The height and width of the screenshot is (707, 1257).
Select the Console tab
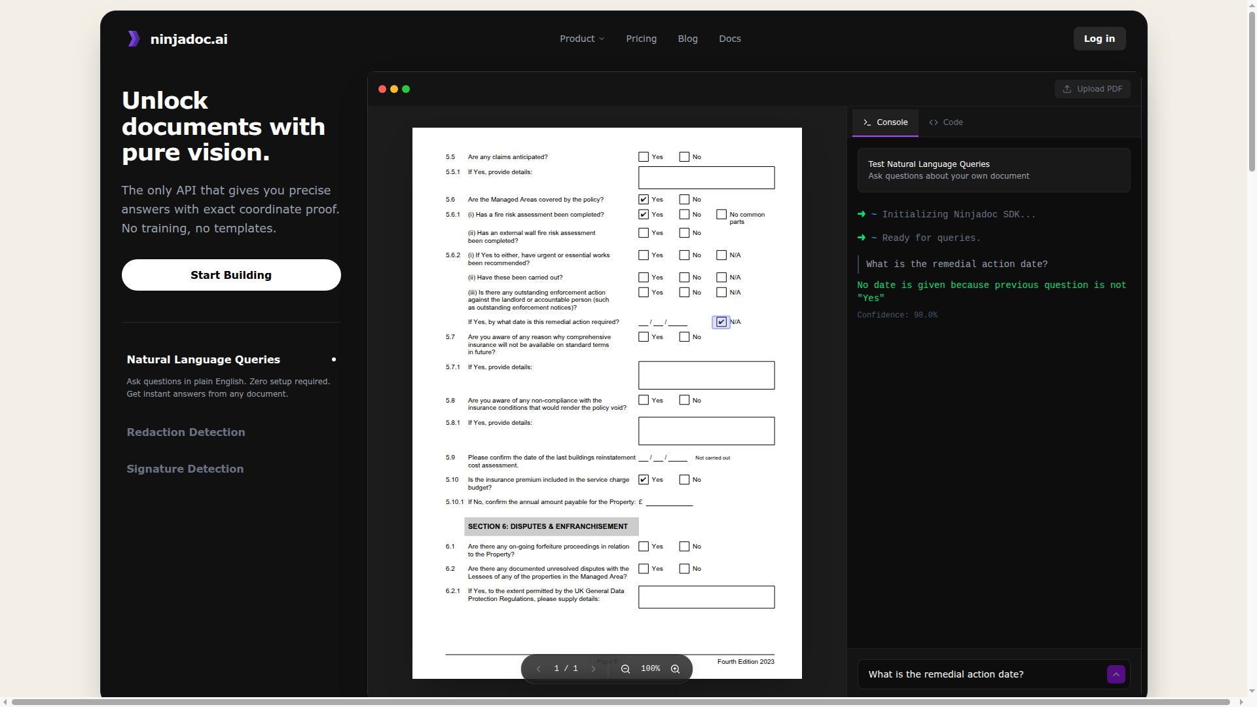[885, 122]
